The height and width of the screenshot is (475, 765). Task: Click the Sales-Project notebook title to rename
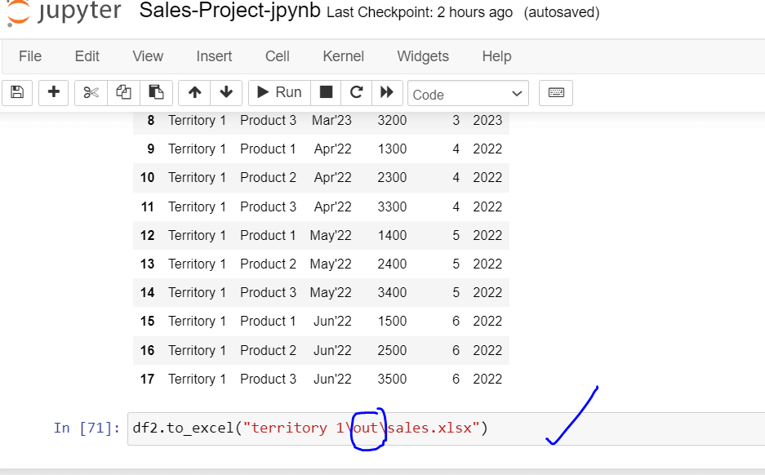232,11
